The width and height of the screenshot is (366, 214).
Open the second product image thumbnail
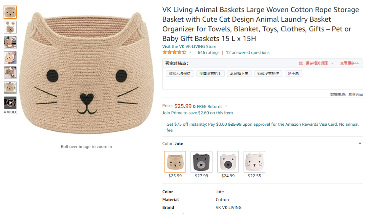[x=10, y=28]
